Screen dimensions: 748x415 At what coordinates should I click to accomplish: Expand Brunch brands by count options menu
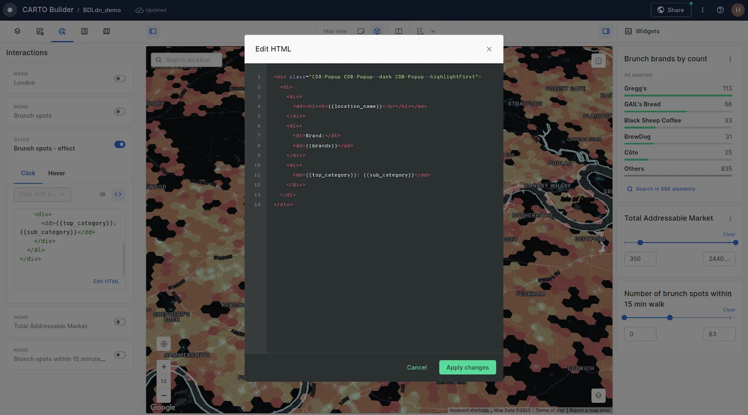(730, 59)
